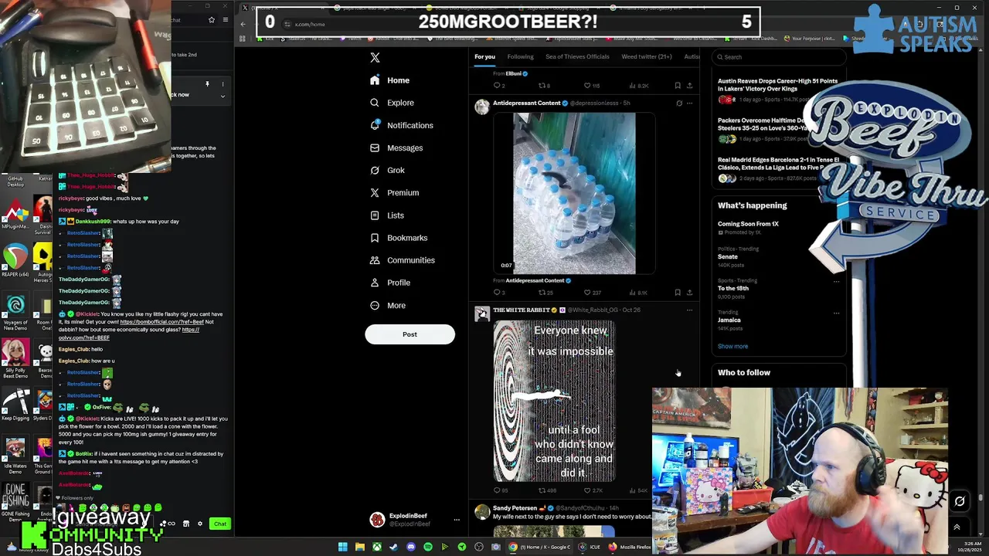Screen dimensions: 989x556
Task: Open Home in X sidebar
Action: [390, 80]
